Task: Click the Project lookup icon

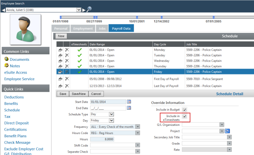Action: (x=227, y=131)
